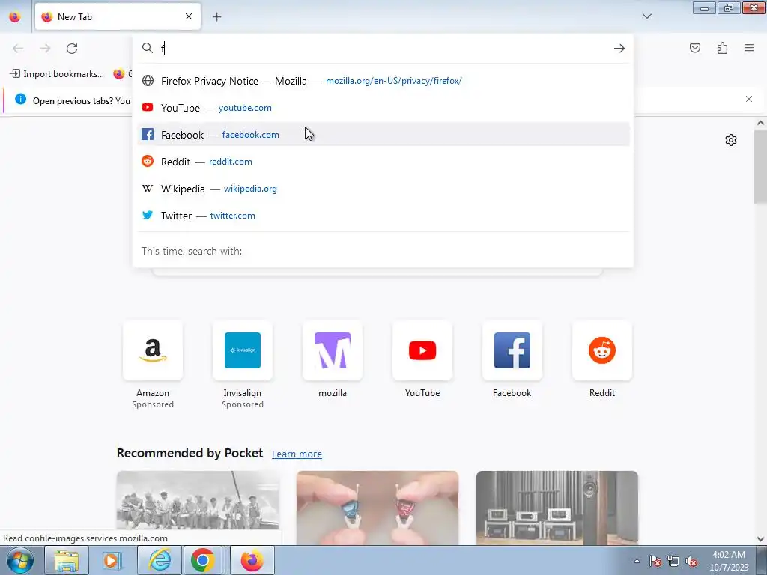Click the Firefox View icon beside the tabs
Viewport: 767px width, 575px height.
point(15,16)
